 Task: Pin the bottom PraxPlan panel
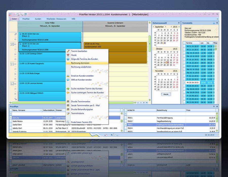[214, 106]
